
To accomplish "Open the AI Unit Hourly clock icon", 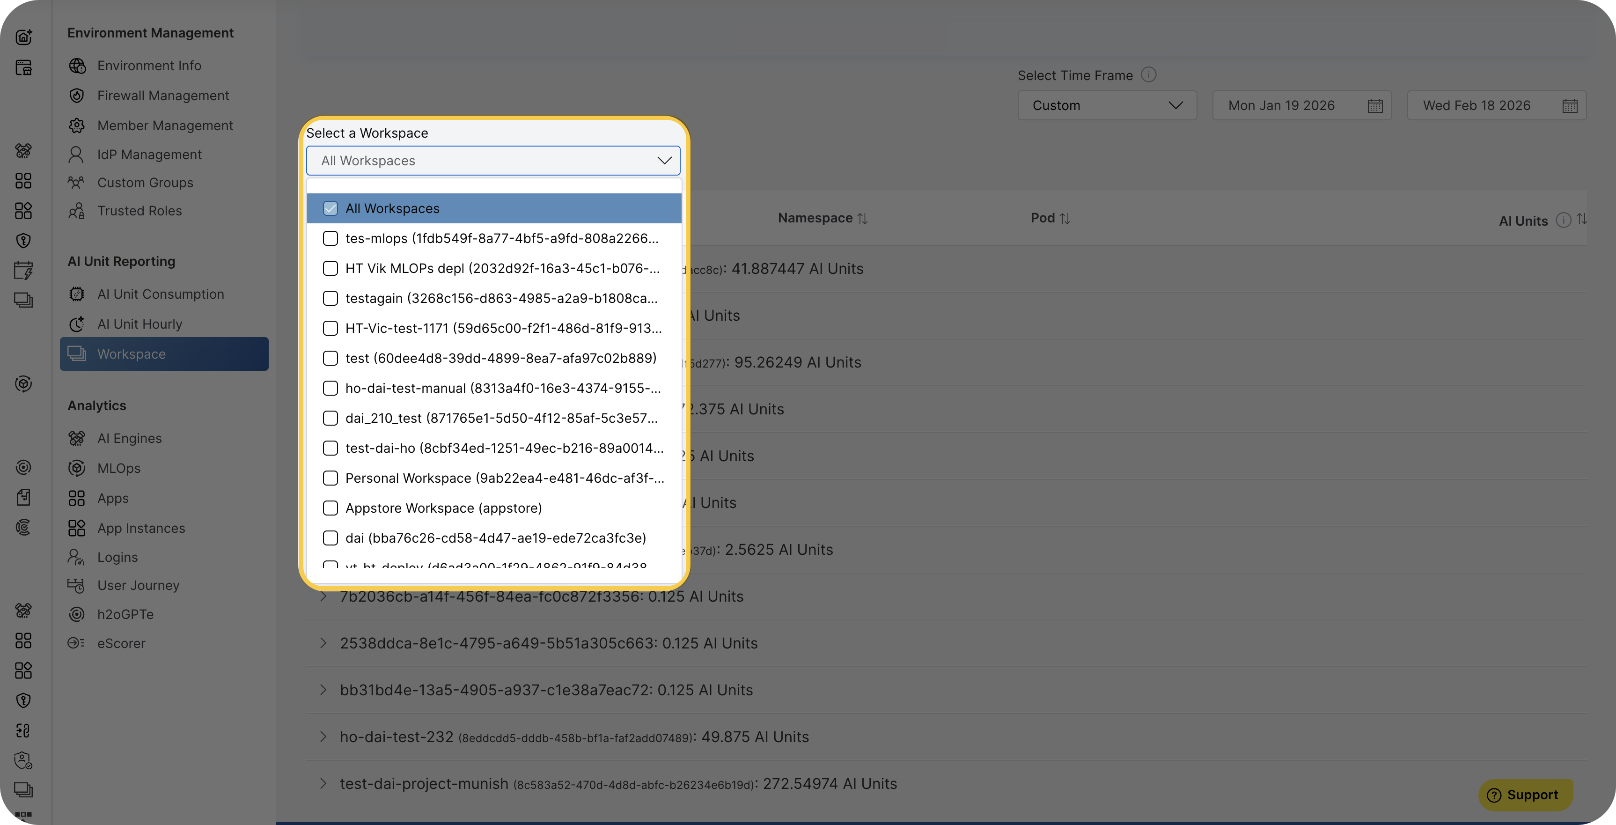I will click(76, 324).
